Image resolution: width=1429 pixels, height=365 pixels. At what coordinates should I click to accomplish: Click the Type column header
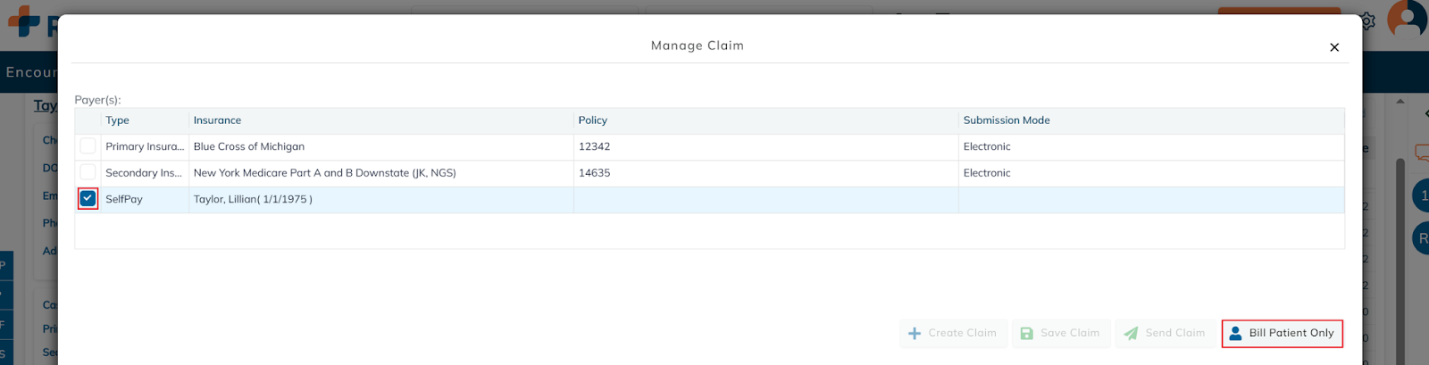(x=117, y=120)
